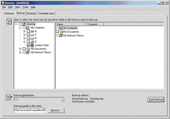The image size is (170, 119).
Task: Click My Computer icon in the Name list
Action: 61,28
